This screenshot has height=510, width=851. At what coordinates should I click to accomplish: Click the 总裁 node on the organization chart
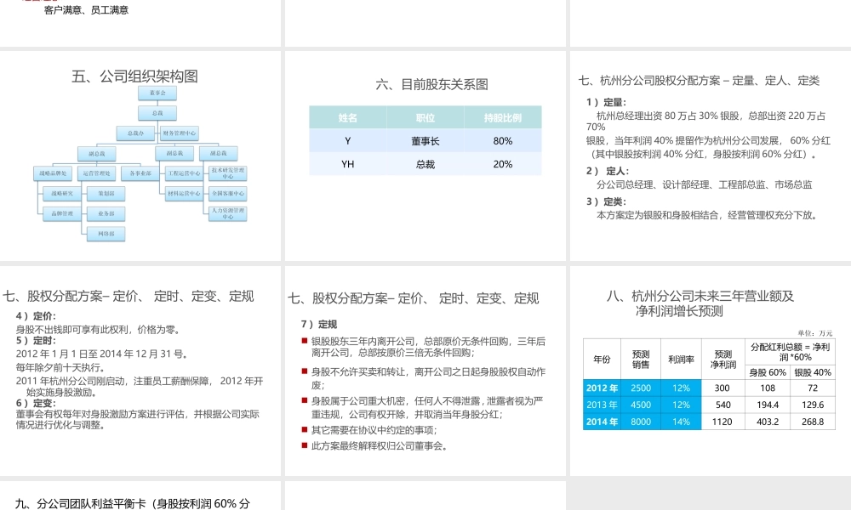(157, 113)
